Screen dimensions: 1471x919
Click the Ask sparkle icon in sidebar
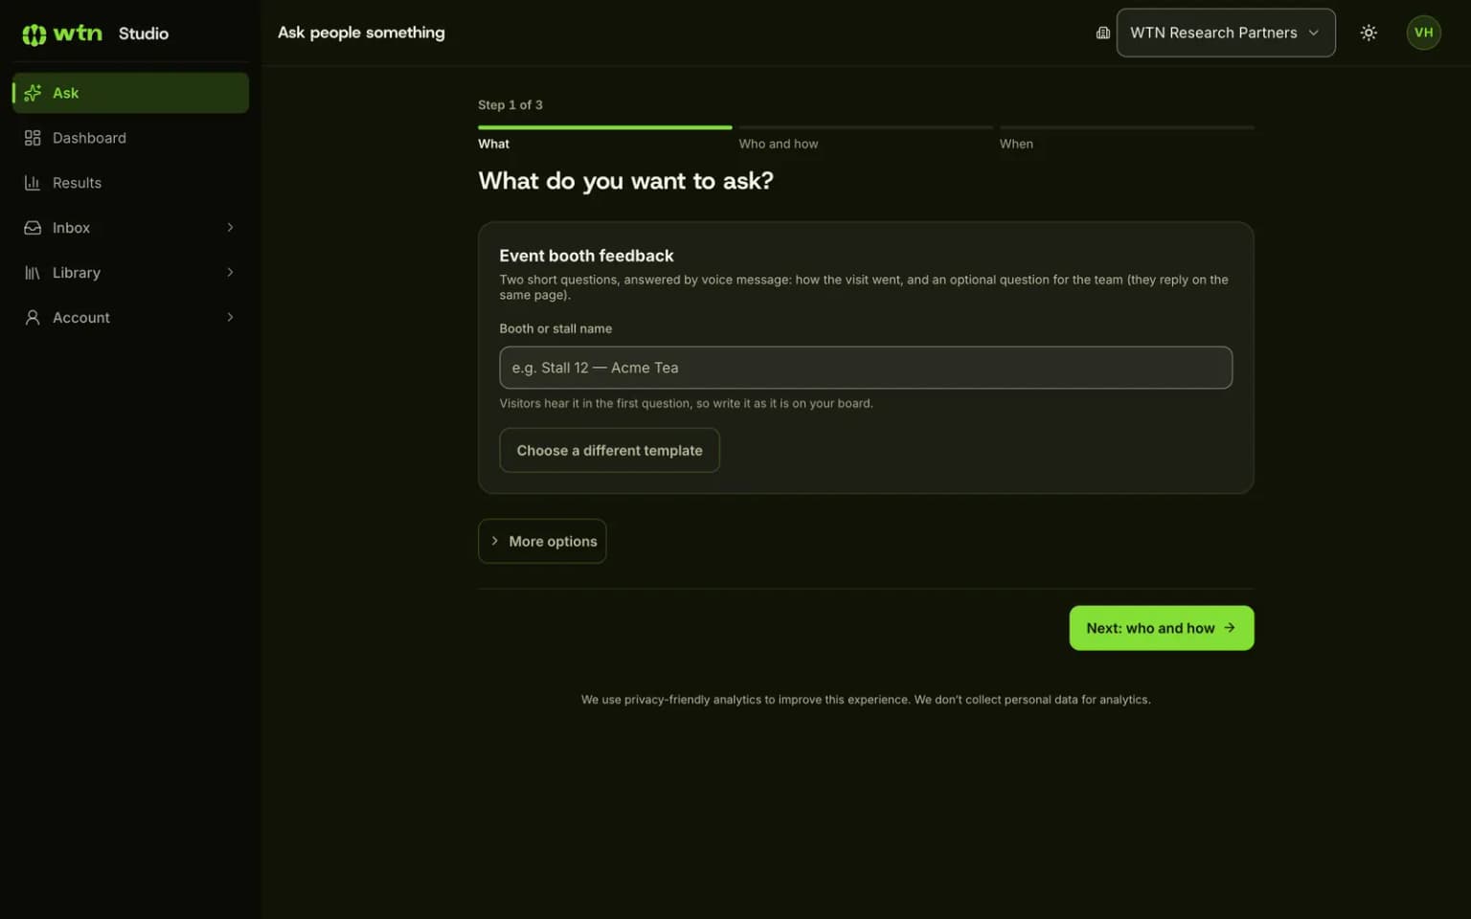(x=33, y=93)
